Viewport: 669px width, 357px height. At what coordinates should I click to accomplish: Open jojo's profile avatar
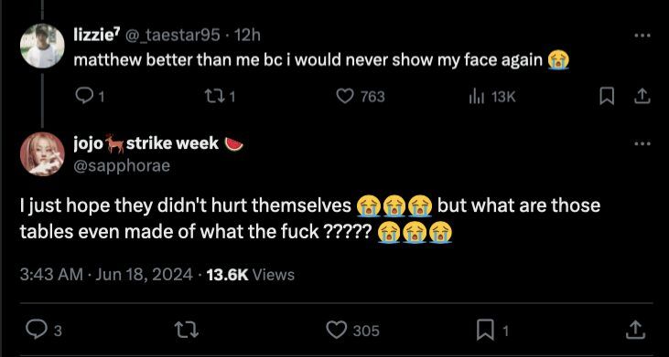(42, 154)
